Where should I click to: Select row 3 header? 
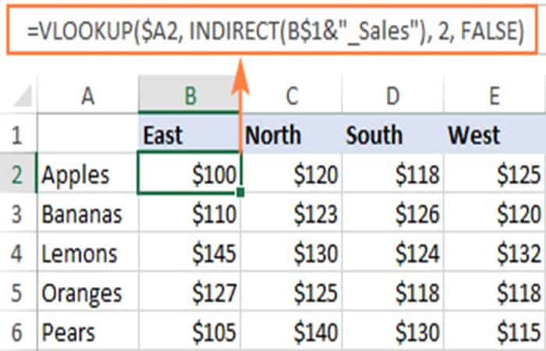click(x=17, y=214)
